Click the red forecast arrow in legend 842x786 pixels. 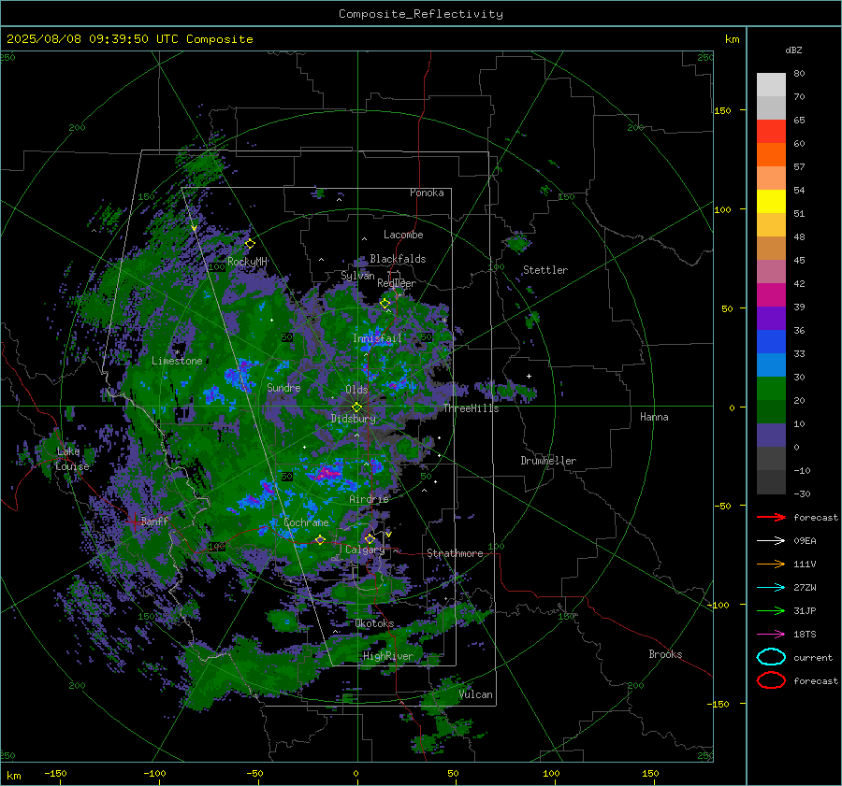point(771,517)
